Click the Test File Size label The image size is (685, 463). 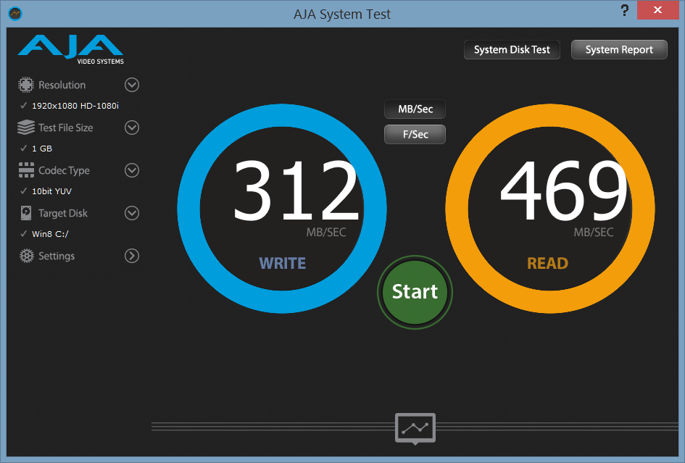65,128
